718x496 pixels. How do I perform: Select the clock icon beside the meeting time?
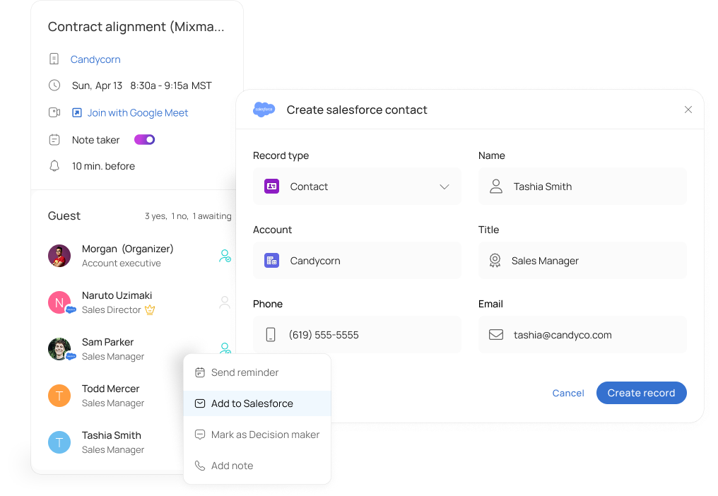coord(54,85)
